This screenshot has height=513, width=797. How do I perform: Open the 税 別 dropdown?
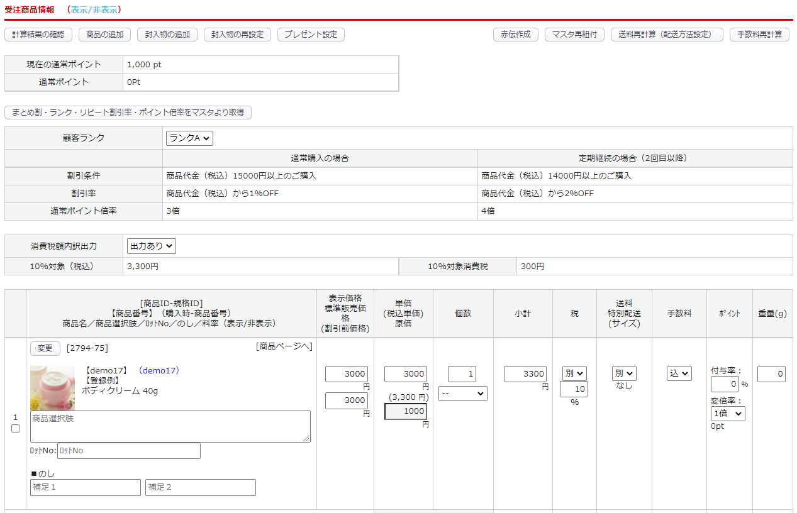click(x=574, y=373)
